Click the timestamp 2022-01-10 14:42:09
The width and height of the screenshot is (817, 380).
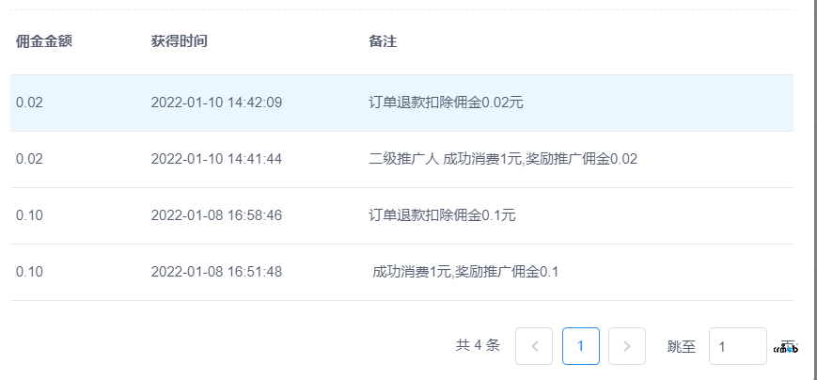click(x=216, y=103)
